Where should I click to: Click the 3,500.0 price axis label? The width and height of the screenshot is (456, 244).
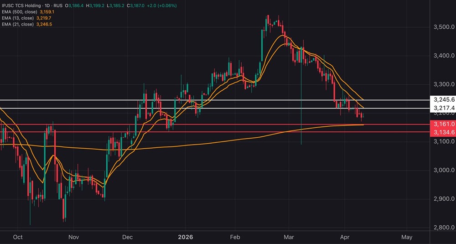[x=444, y=27]
